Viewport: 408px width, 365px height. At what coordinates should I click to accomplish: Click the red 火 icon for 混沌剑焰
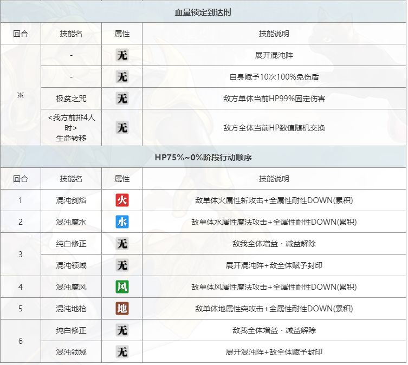click(x=122, y=200)
